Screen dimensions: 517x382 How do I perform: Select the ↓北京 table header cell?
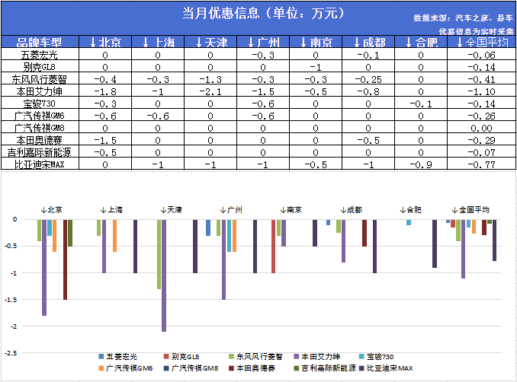pos(105,42)
